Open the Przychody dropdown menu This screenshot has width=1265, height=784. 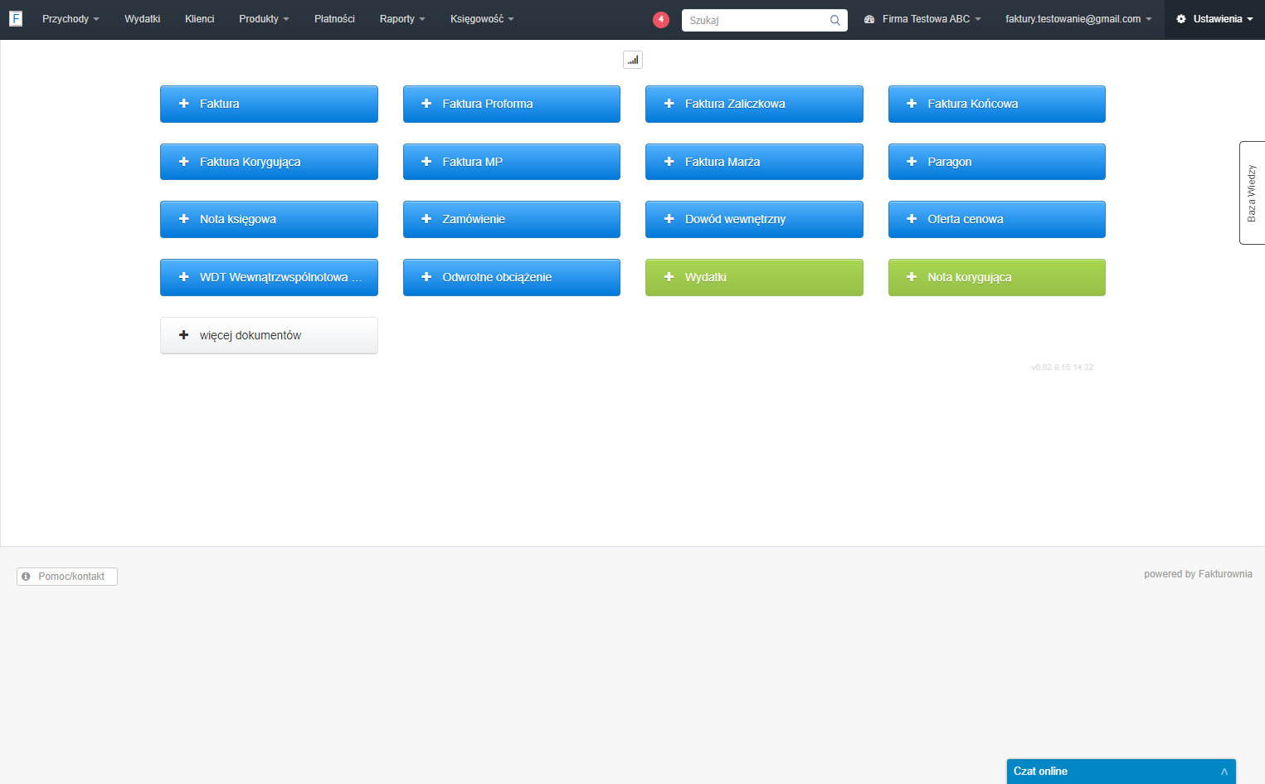[x=71, y=19]
